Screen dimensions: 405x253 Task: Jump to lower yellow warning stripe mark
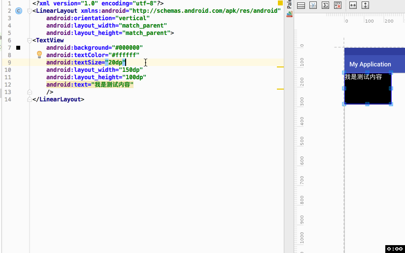coord(280,89)
